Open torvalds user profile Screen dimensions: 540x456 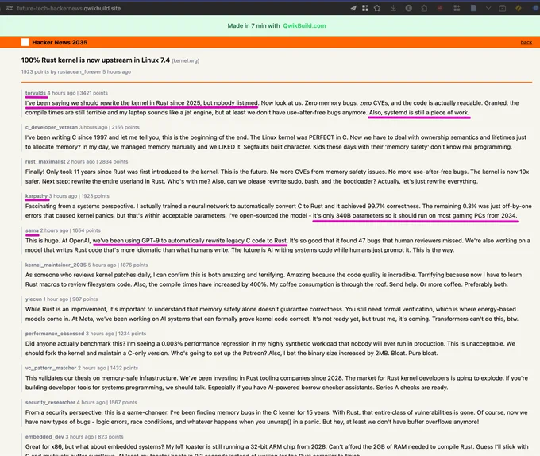(x=36, y=93)
